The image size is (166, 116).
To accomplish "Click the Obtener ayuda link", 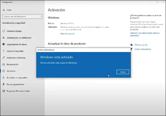I will point(141,45).
